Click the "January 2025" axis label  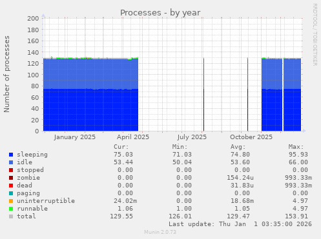75,137
